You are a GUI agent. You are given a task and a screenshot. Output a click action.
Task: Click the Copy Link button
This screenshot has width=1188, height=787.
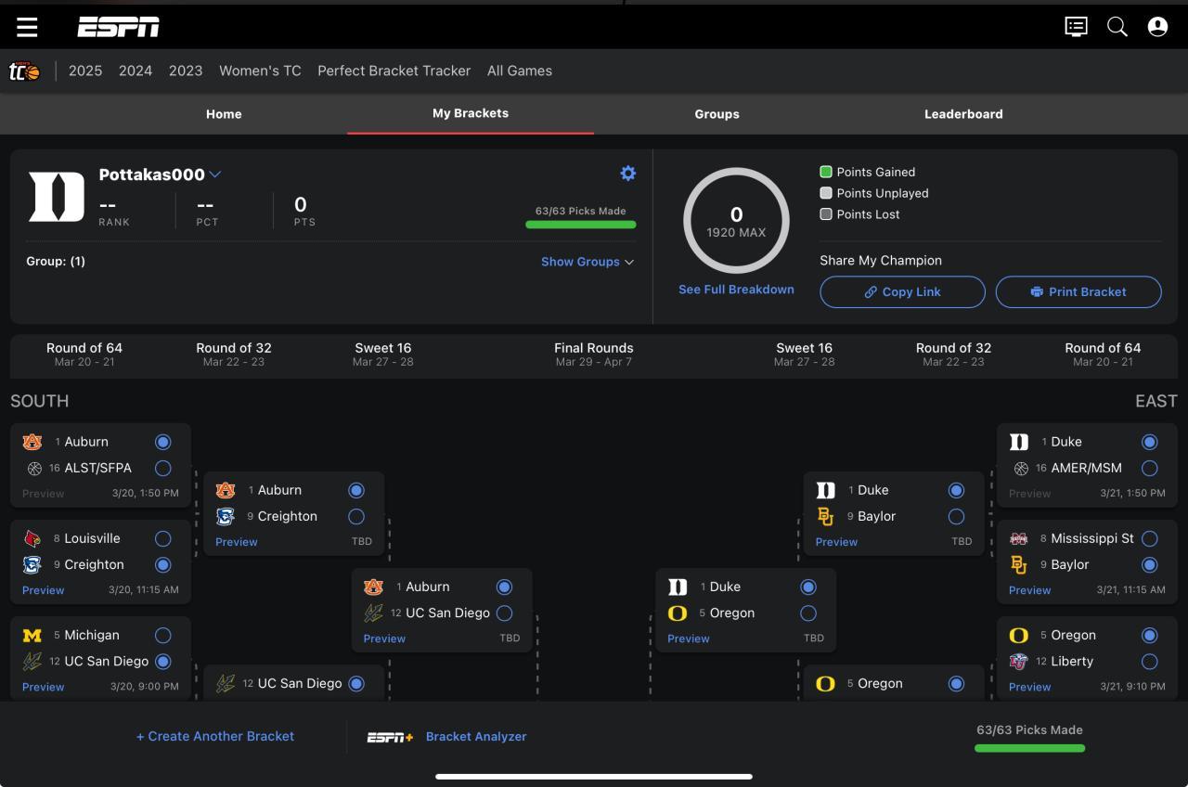point(902,291)
